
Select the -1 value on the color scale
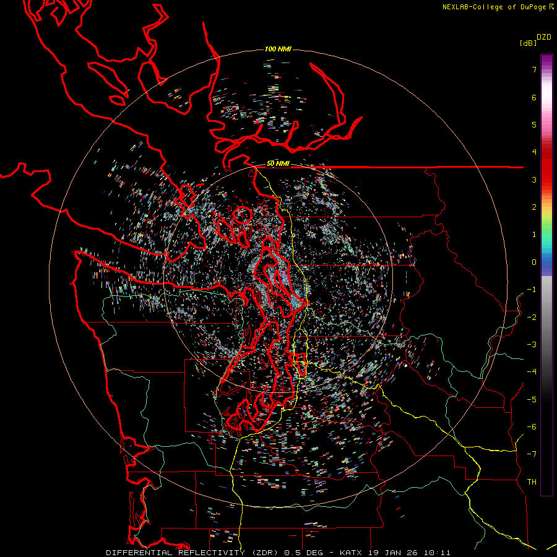tap(532, 290)
